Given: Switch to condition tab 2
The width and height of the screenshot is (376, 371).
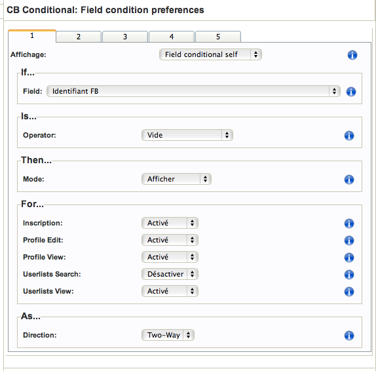Looking at the screenshot, I should [x=79, y=37].
